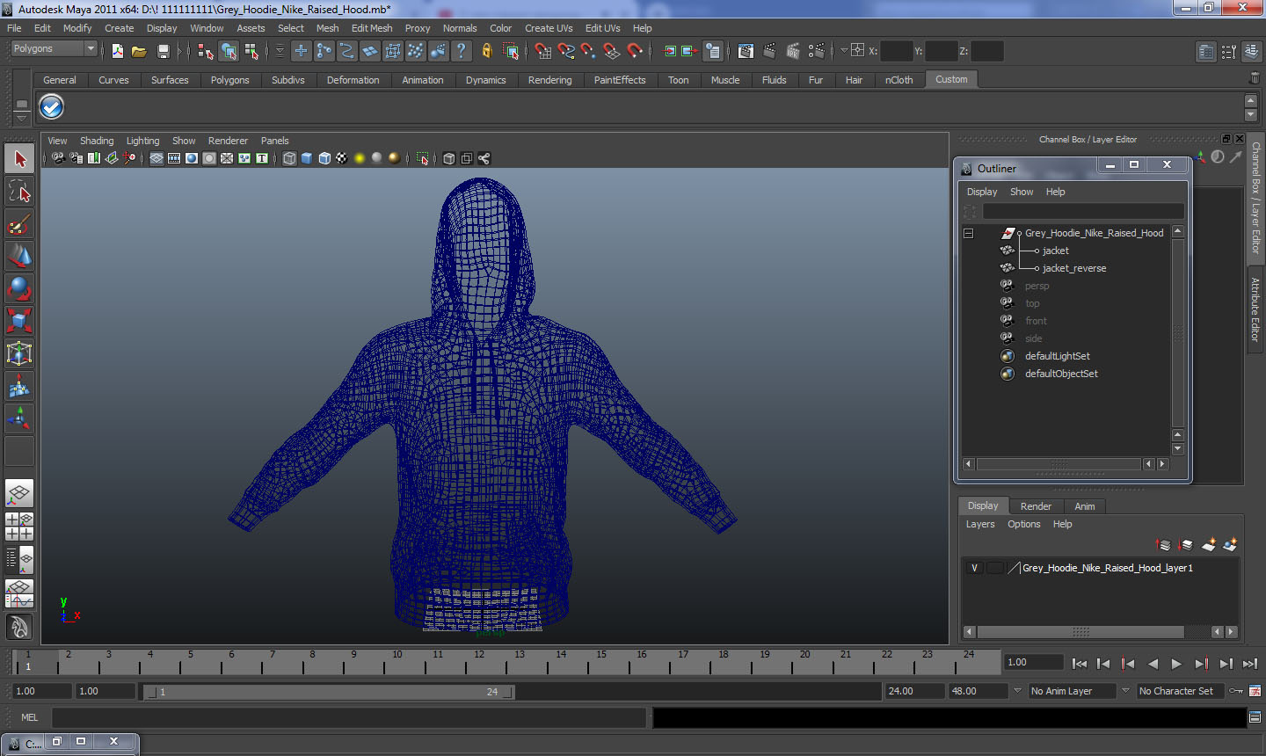Click the Save Scene disk icon
Image resolution: width=1266 pixels, height=756 pixels.
(163, 51)
